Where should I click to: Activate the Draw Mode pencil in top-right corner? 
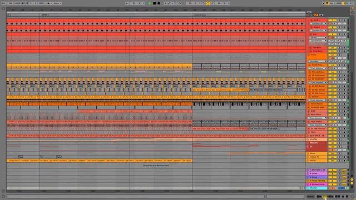click(323, 3)
